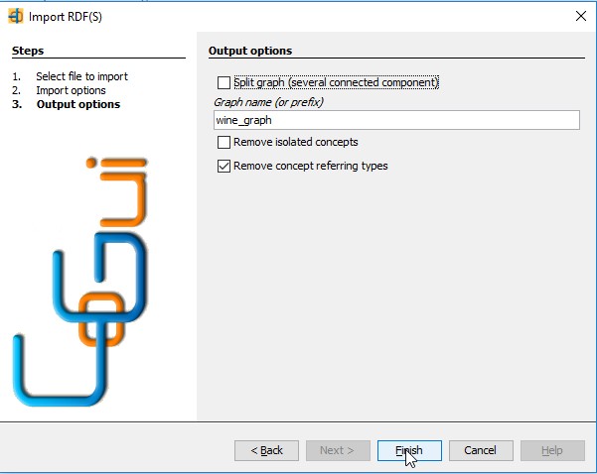Select step 'Select file to import'
The height and width of the screenshot is (474, 597).
pyautogui.click(x=81, y=76)
